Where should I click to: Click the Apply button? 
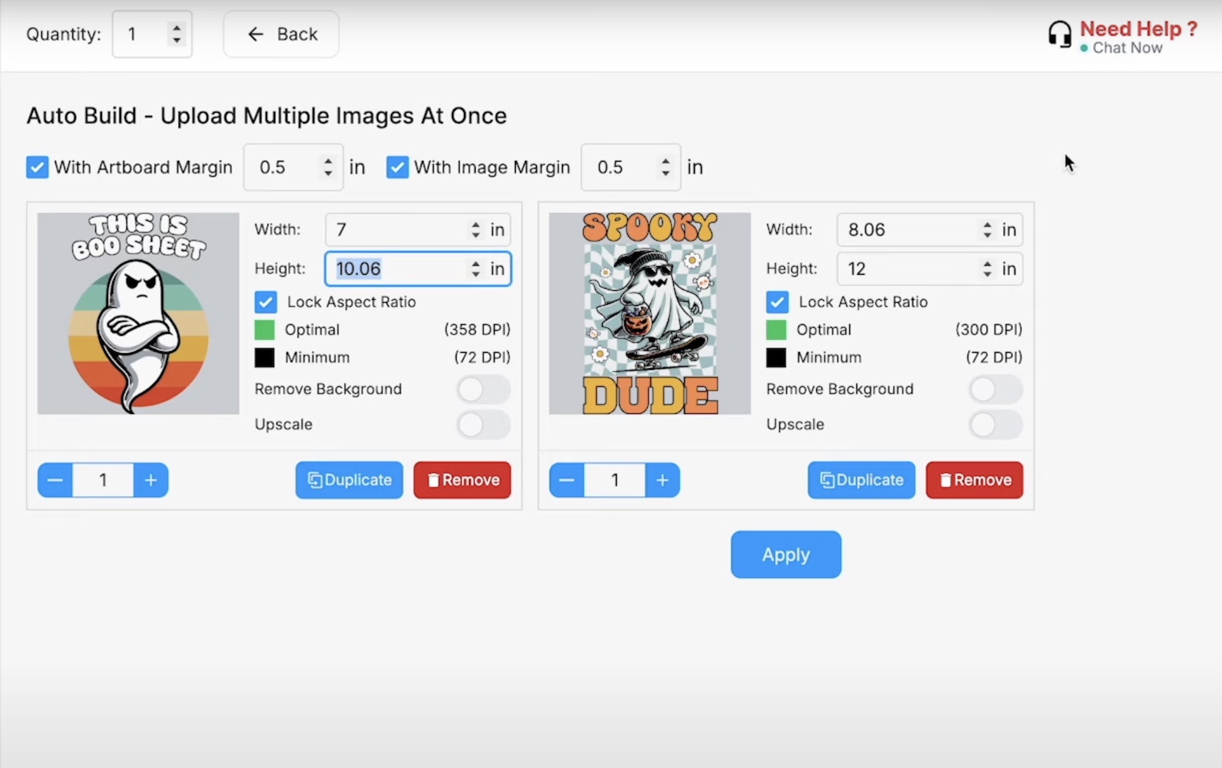pos(786,554)
